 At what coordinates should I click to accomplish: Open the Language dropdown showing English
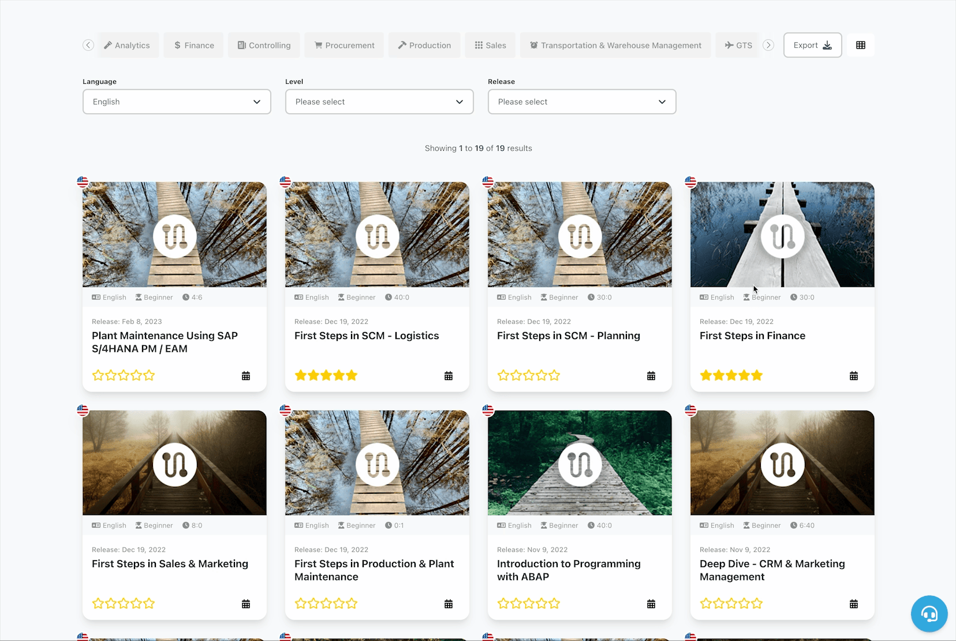point(177,102)
